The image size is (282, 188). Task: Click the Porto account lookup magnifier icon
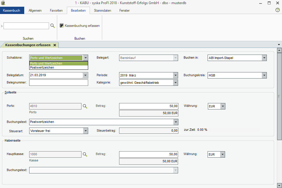point(85,106)
